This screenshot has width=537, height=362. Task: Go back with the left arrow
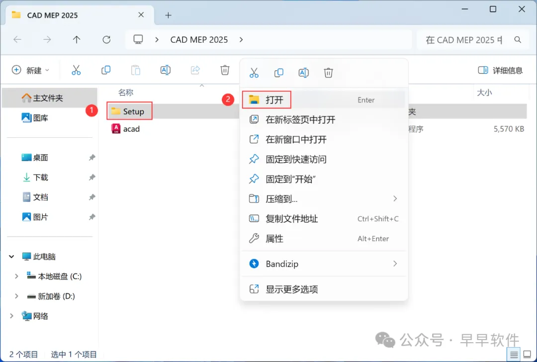point(17,40)
